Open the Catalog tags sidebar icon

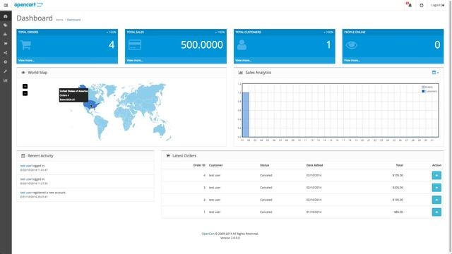coord(6,25)
